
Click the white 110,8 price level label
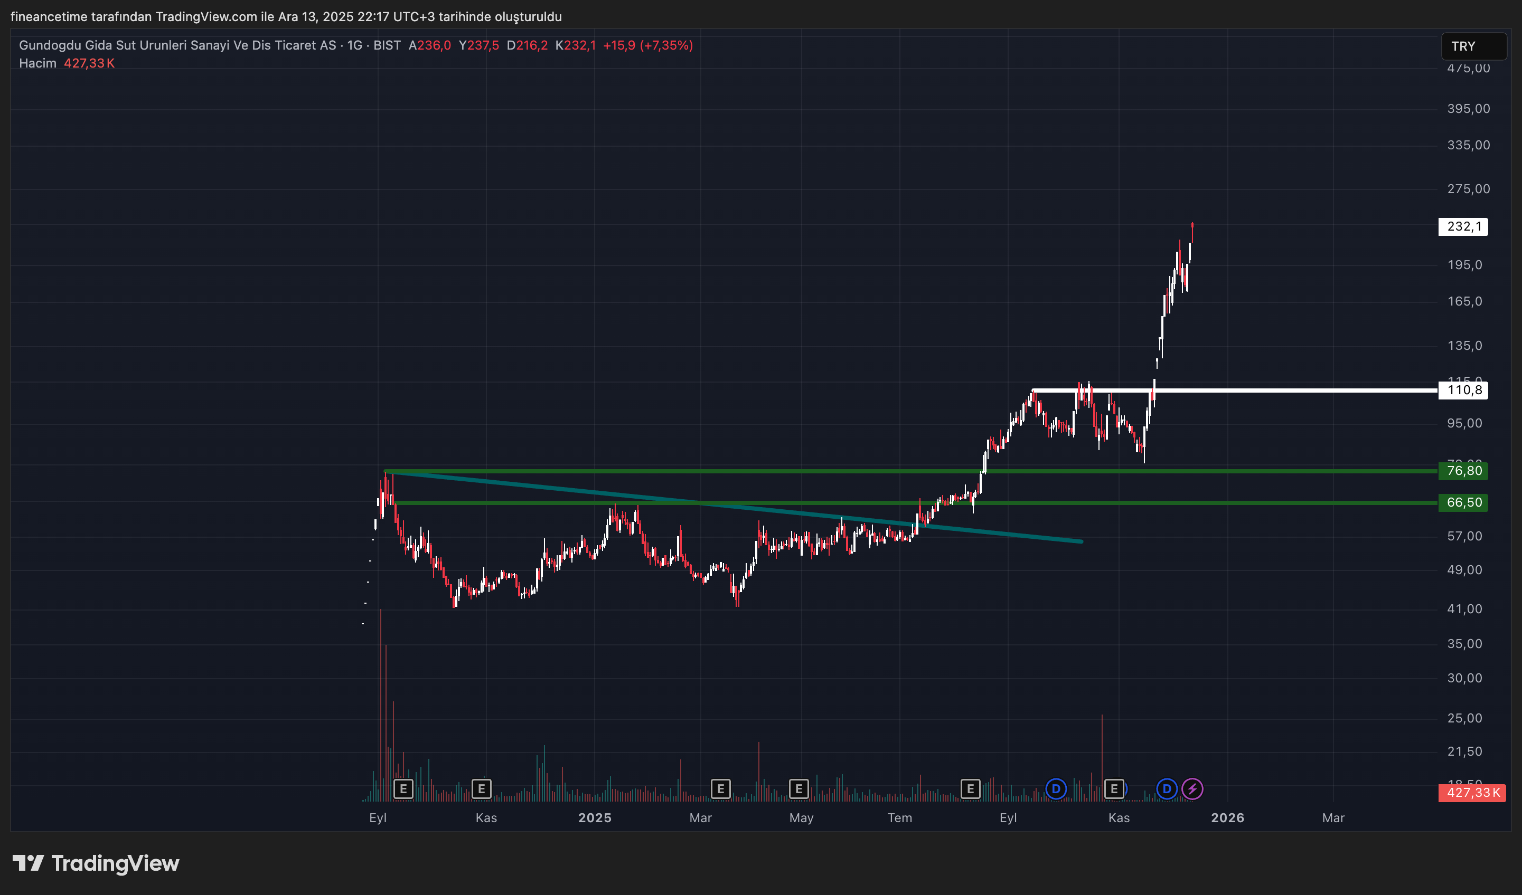point(1463,391)
